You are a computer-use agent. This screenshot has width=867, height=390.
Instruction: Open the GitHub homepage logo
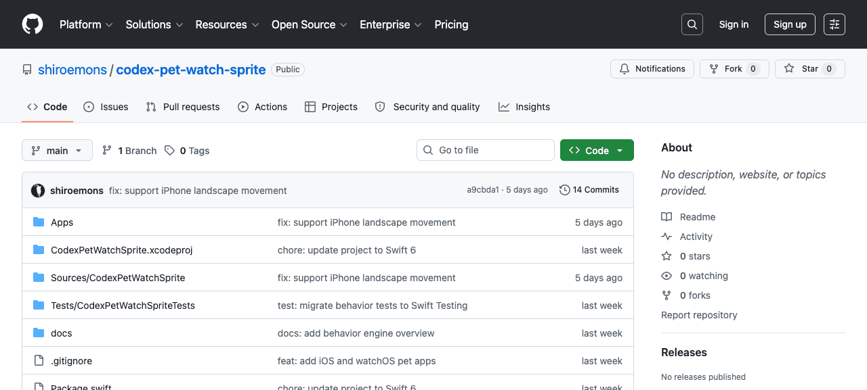click(x=33, y=24)
